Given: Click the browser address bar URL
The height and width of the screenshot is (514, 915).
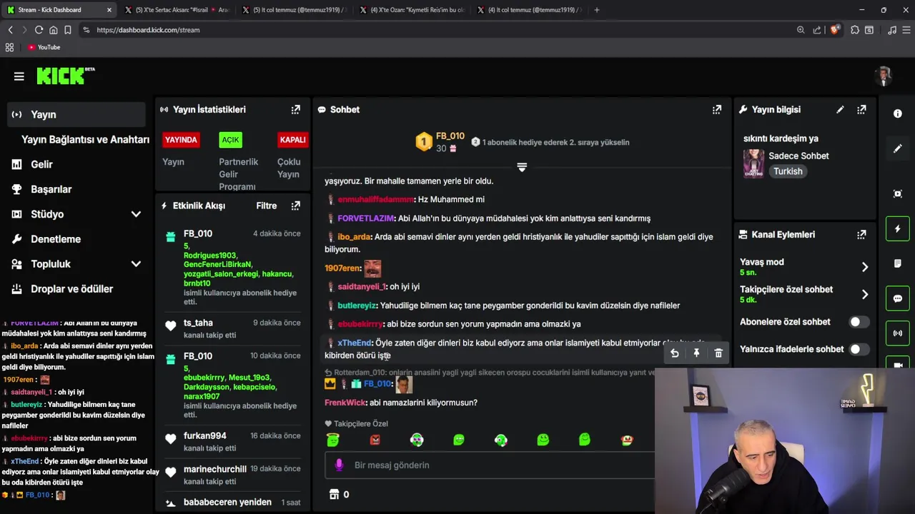Looking at the screenshot, I should [x=148, y=30].
